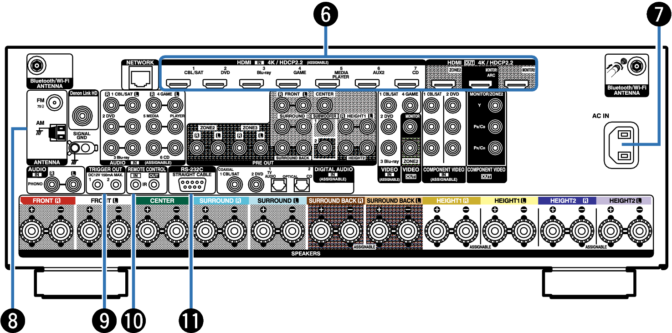Click the dark blue HEIGHT2 R speaker label
The height and width of the screenshot is (333, 672).
coord(566,200)
